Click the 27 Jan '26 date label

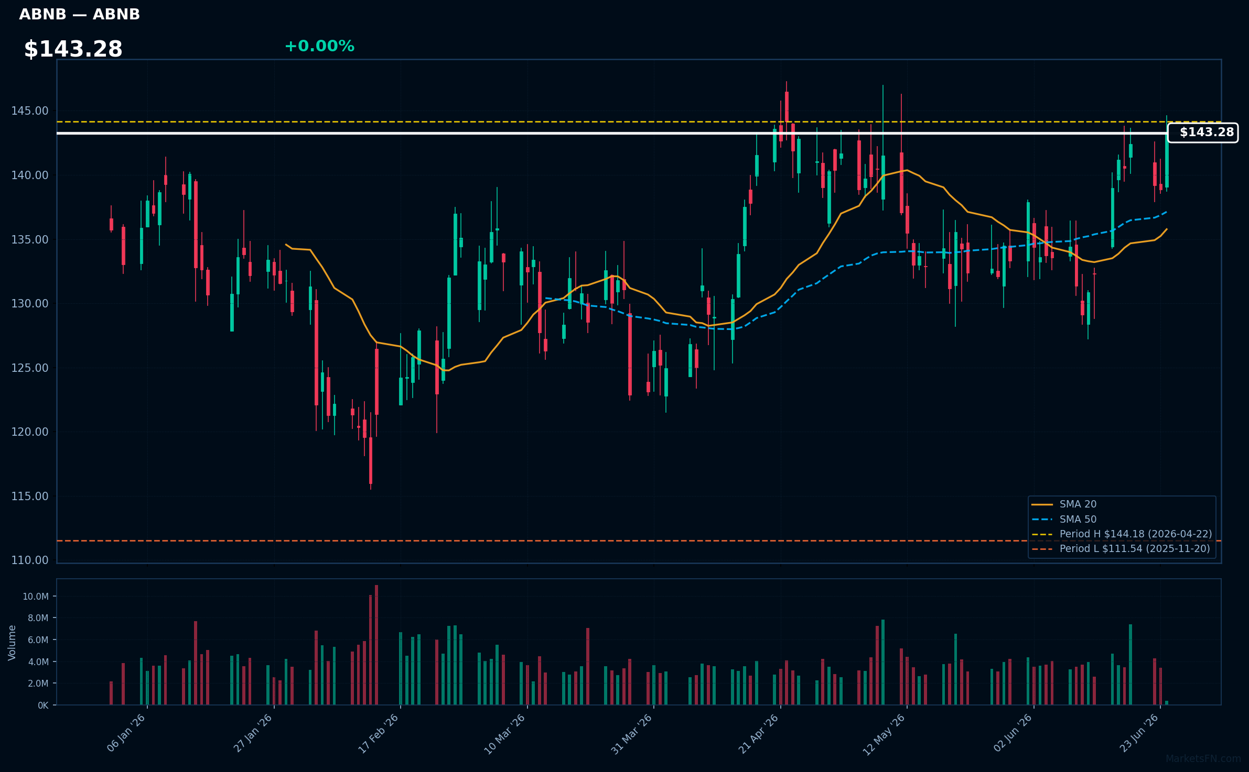coord(253,733)
